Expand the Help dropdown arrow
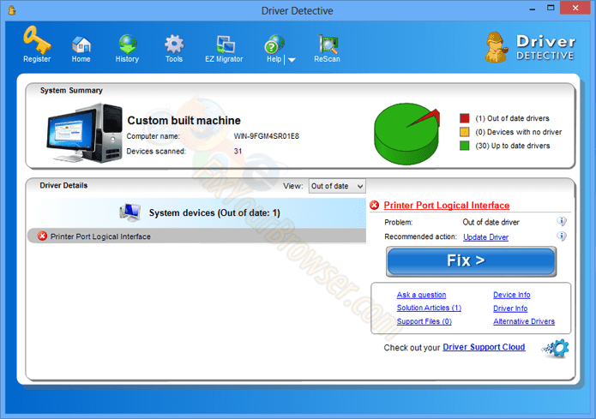The height and width of the screenshot is (419, 596). tap(292, 60)
